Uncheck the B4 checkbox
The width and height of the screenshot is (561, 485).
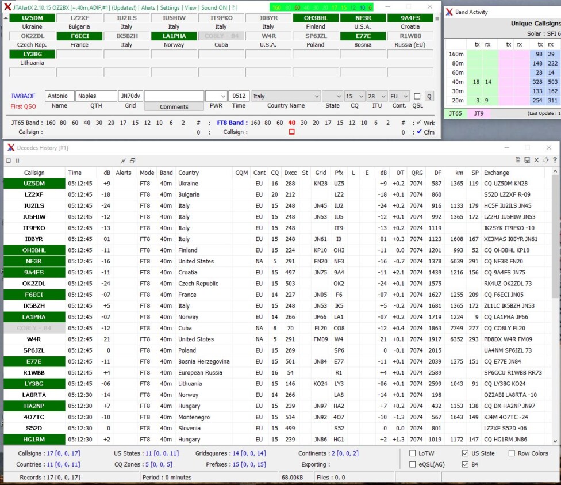tap(465, 464)
